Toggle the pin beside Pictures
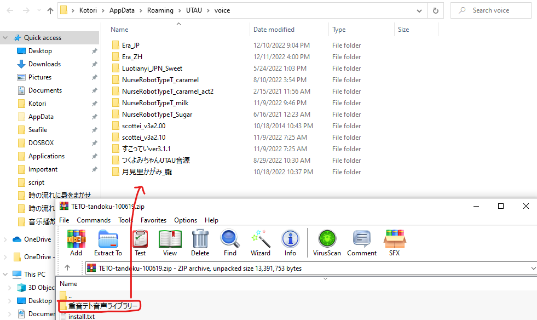Image resolution: width=537 pixels, height=320 pixels. 95,77
